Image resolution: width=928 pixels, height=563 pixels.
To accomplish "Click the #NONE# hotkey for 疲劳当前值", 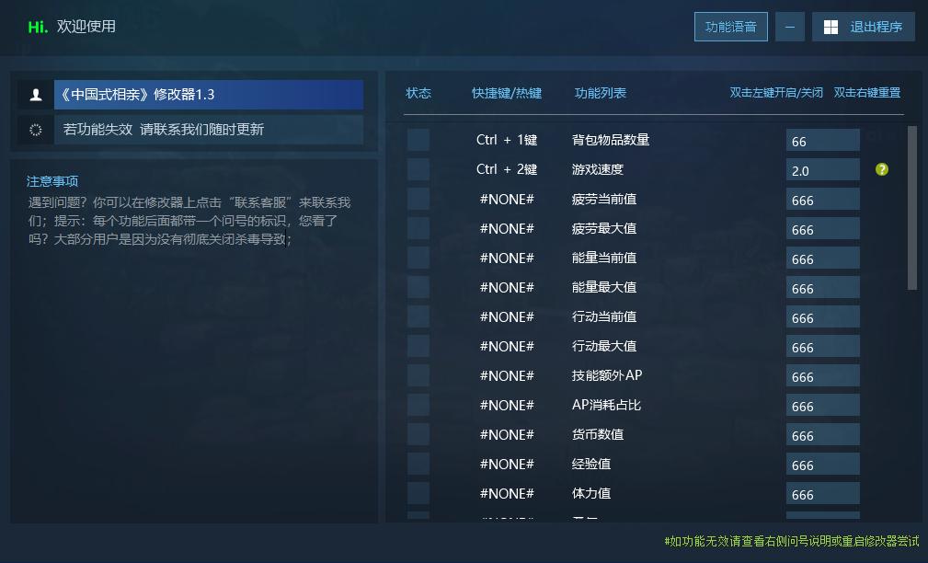I will point(507,199).
